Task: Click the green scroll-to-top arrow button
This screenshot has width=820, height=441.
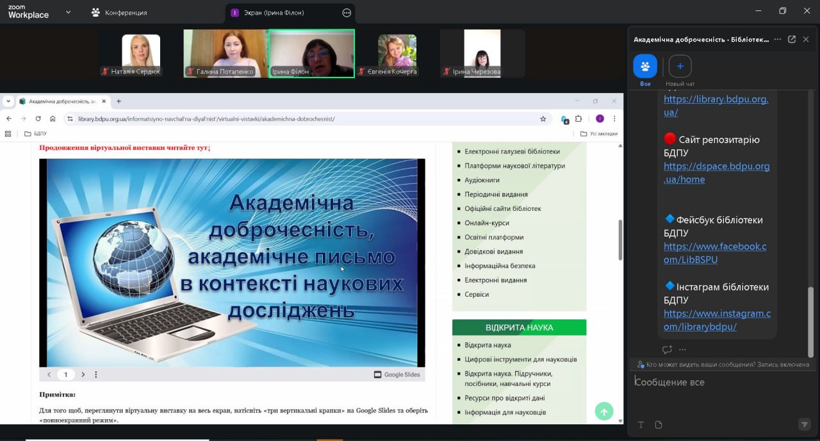Action: [x=603, y=411]
